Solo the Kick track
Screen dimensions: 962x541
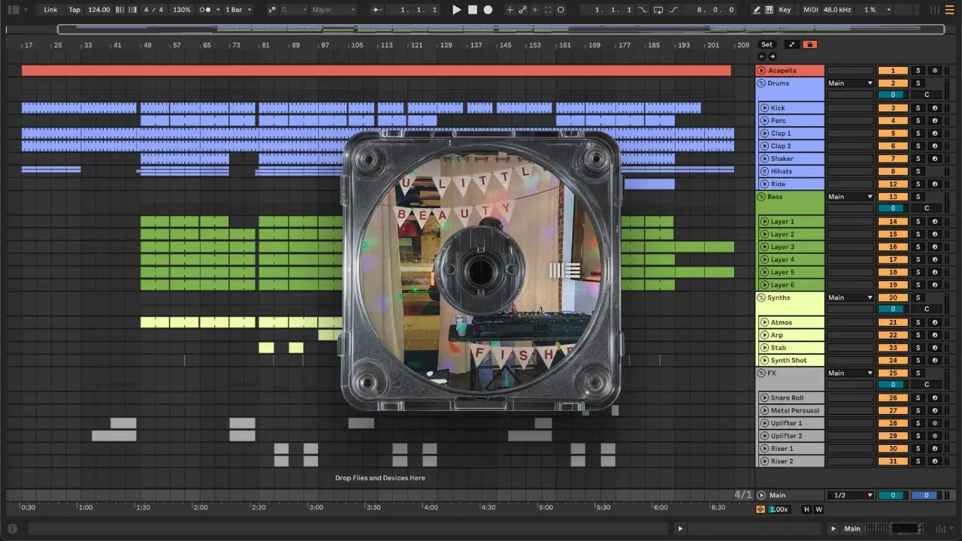click(x=917, y=108)
